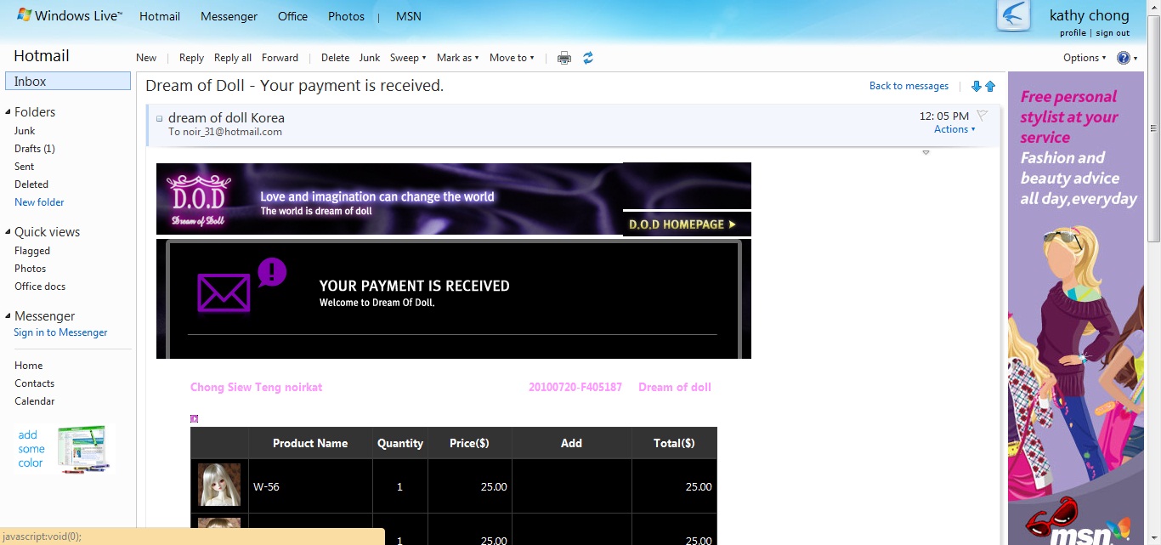
Task: Click the MSN free personal stylist ad
Action: click(1076, 309)
